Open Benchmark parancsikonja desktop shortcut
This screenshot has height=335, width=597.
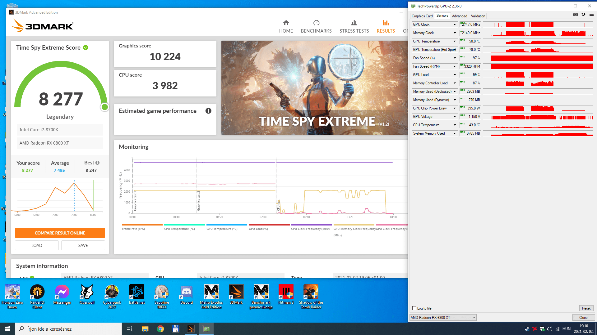click(261, 297)
